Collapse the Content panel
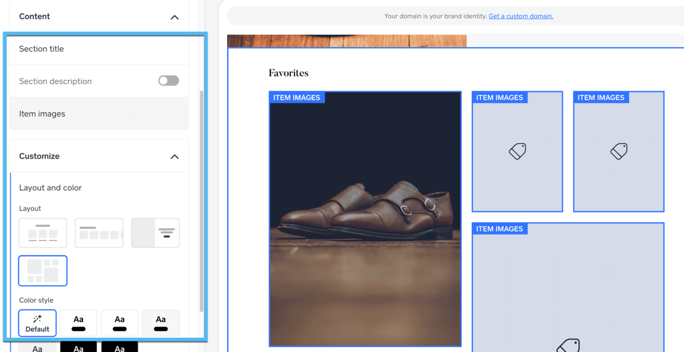 pyautogui.click(x=175, y=16)
